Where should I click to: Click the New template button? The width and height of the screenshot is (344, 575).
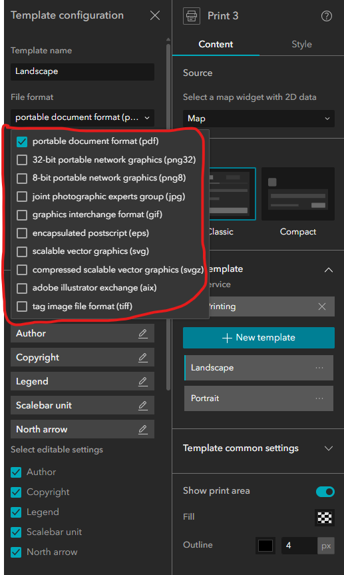(x=259, y=338)
